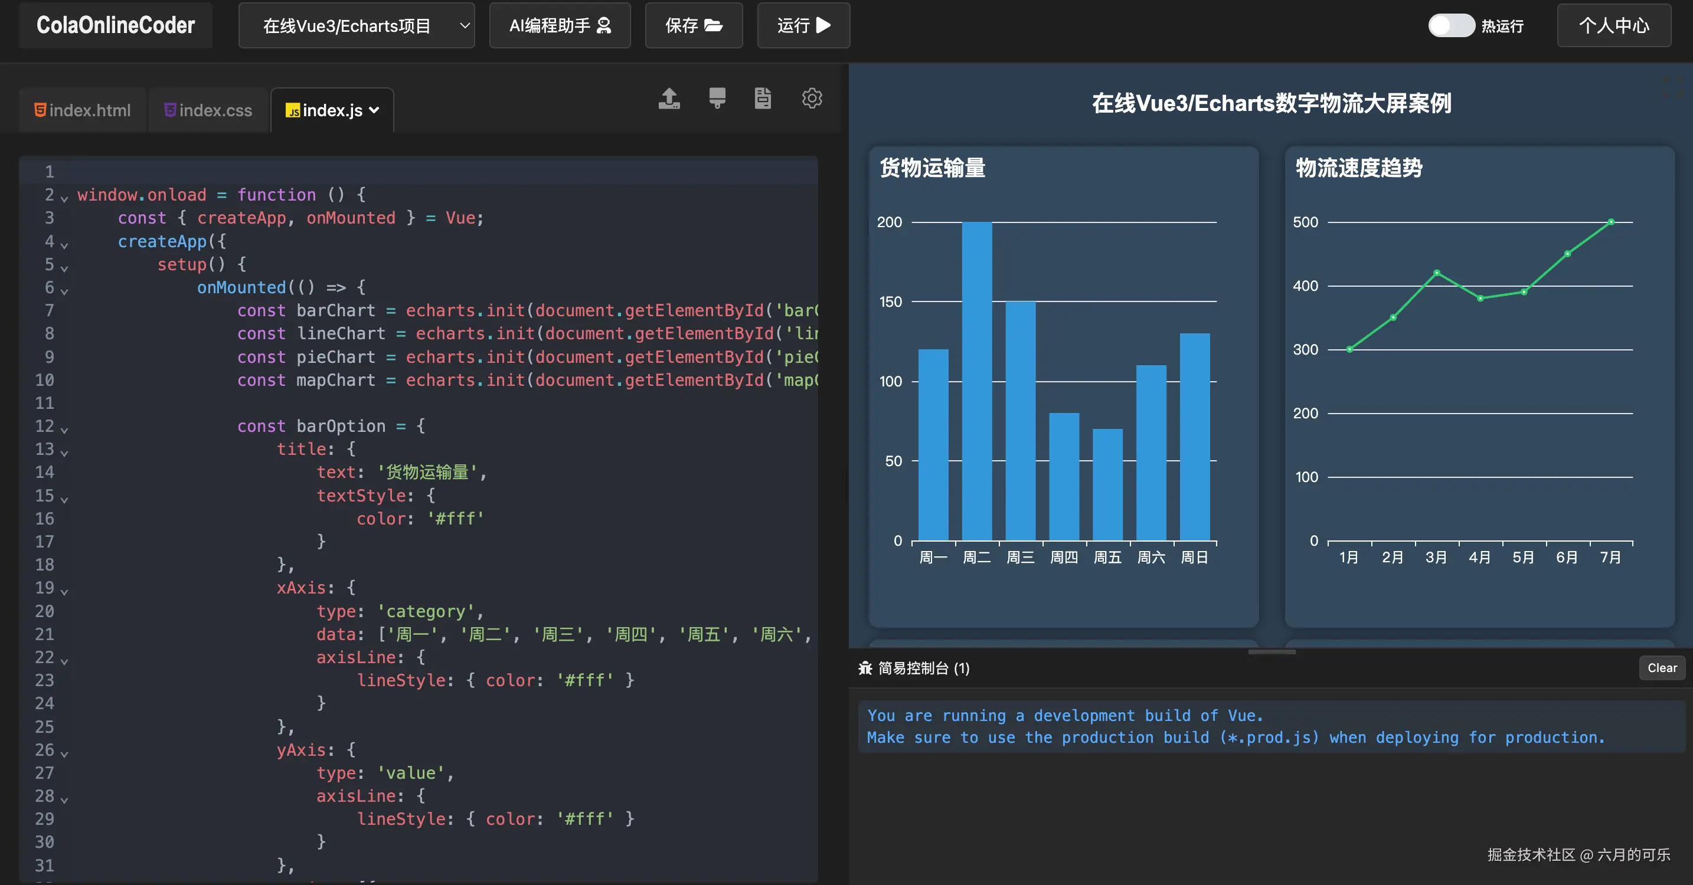
Task: Click the bug icon in console header
Action: 865,668
